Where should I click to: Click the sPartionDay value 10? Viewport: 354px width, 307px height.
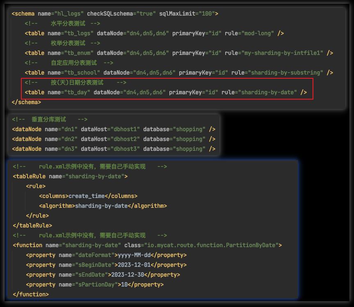[124, 284]
